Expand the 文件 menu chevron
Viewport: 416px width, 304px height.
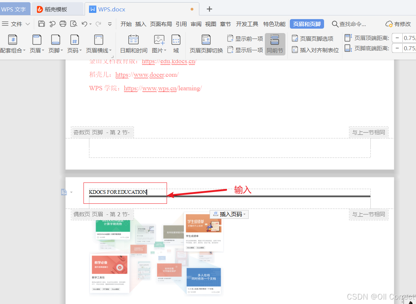[28, 24]
